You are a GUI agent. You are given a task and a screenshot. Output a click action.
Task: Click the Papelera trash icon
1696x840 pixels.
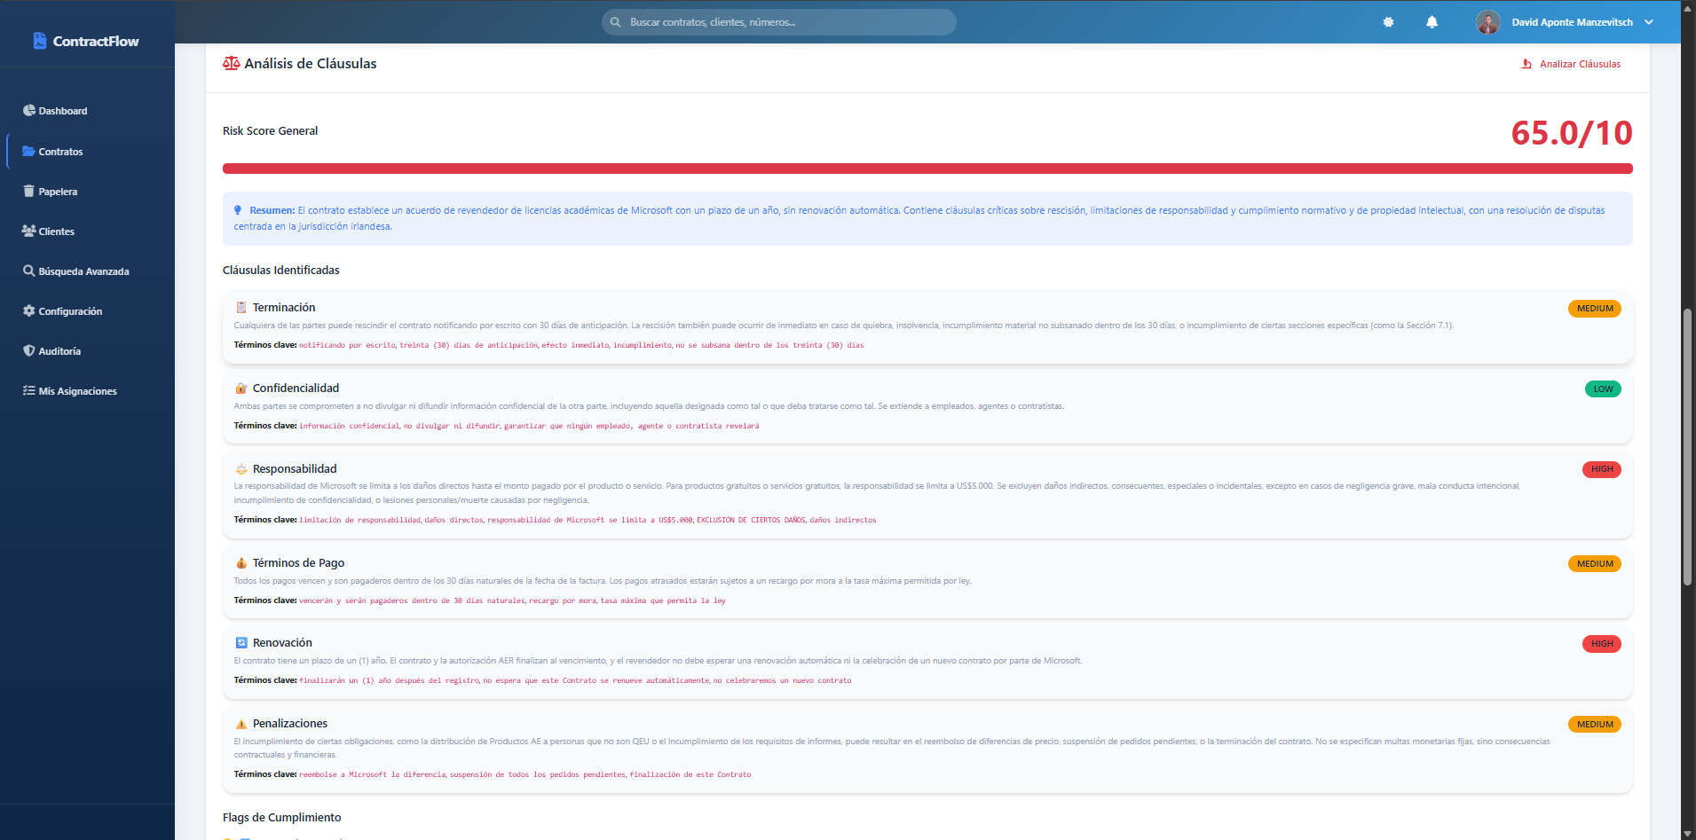coord(29,191)
